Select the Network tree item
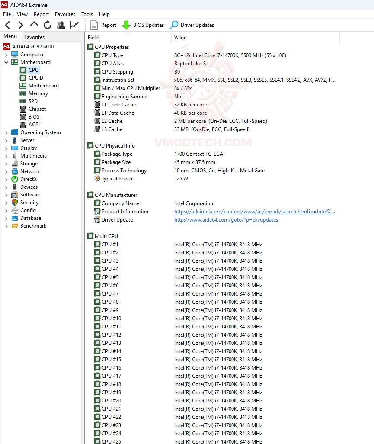 point(30,171)
